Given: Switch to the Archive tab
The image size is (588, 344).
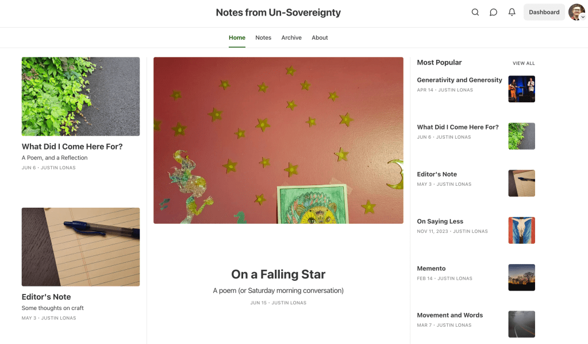Looking at the screenshot, I should tap(291, 38).
